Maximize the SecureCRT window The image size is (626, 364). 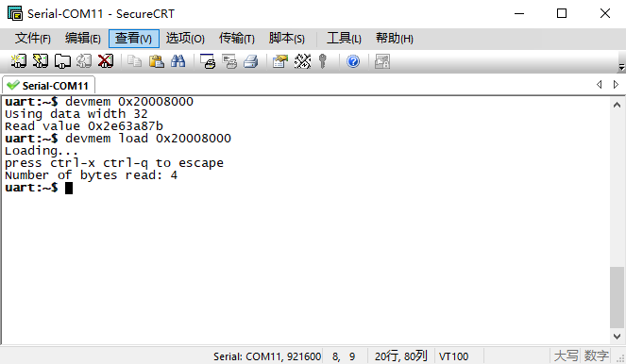click(x=562, y=13)
